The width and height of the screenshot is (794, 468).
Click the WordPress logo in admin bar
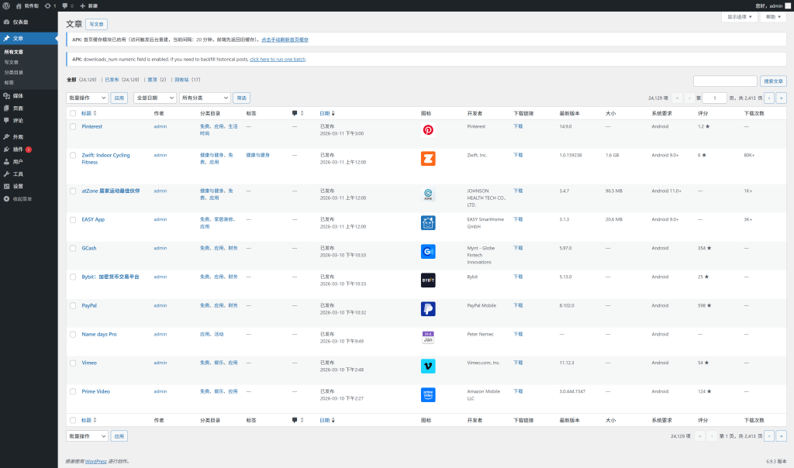(6, 5)
